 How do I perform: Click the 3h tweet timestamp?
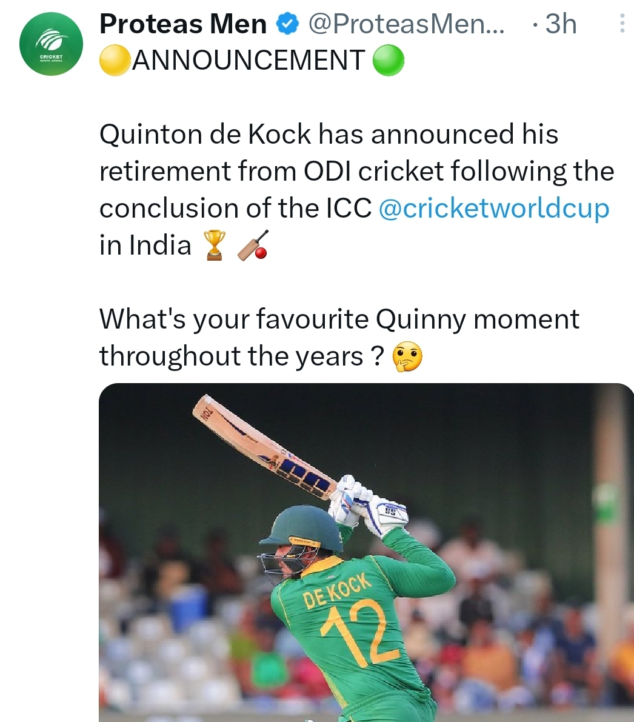[560, 24]
